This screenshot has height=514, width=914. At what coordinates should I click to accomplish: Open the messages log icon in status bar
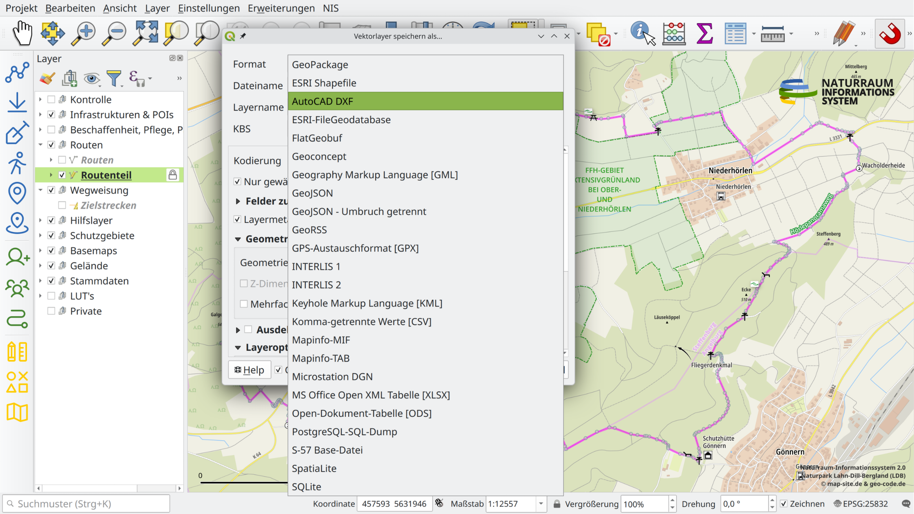[x=906, y=504]
